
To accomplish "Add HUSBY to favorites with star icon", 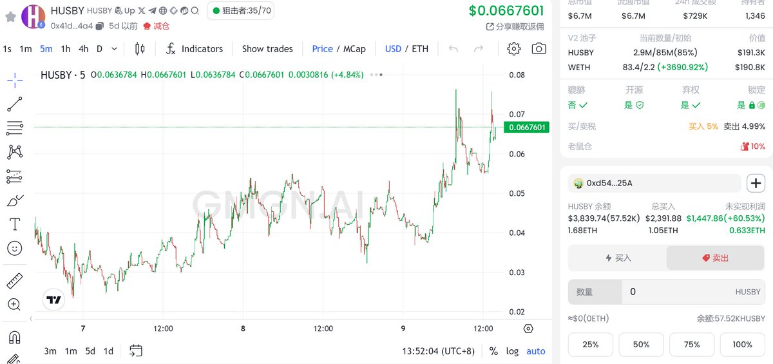I will 10,16.
